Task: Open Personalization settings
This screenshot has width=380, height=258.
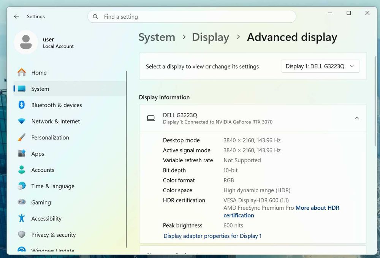Action: [70, 138]
